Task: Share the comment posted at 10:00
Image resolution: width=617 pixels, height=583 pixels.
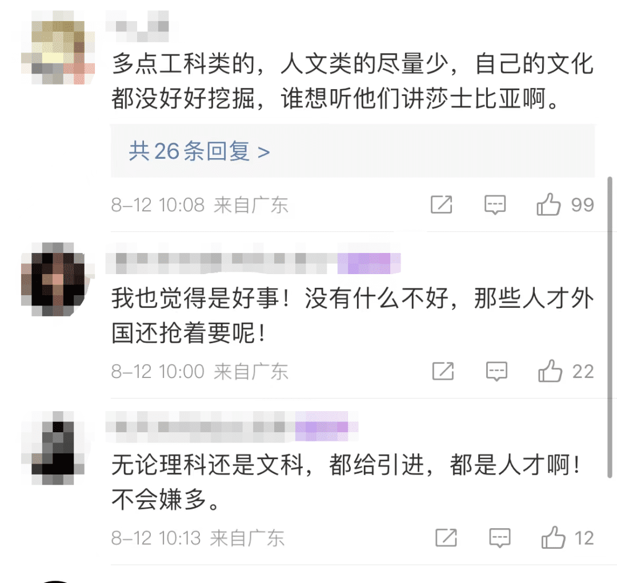Action: pyautogui.click(x=443, y=371)
